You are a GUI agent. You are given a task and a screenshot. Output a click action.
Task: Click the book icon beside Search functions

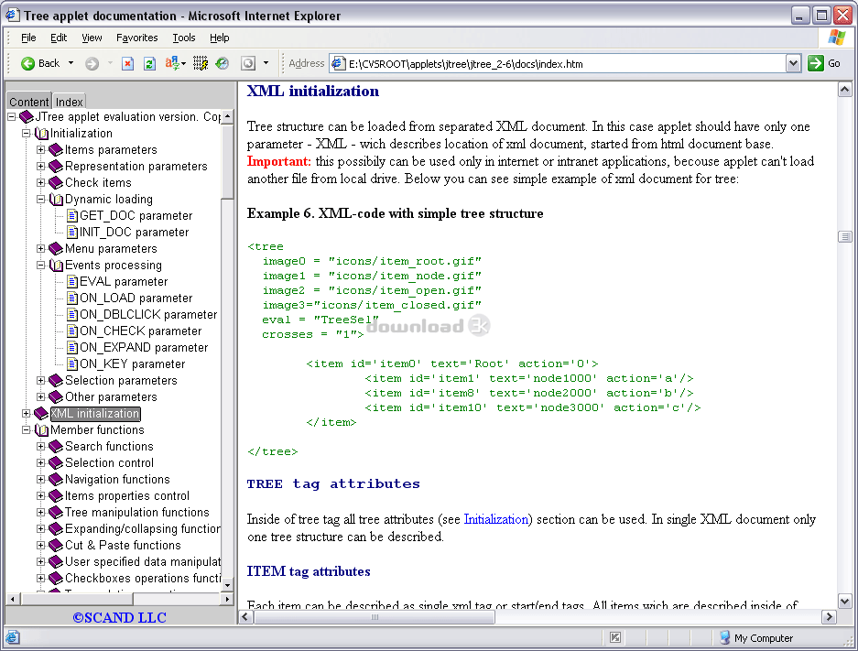tap(56, 447)
